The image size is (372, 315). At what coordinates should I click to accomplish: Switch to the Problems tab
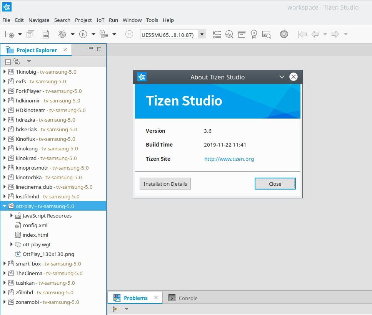(135, 298)
